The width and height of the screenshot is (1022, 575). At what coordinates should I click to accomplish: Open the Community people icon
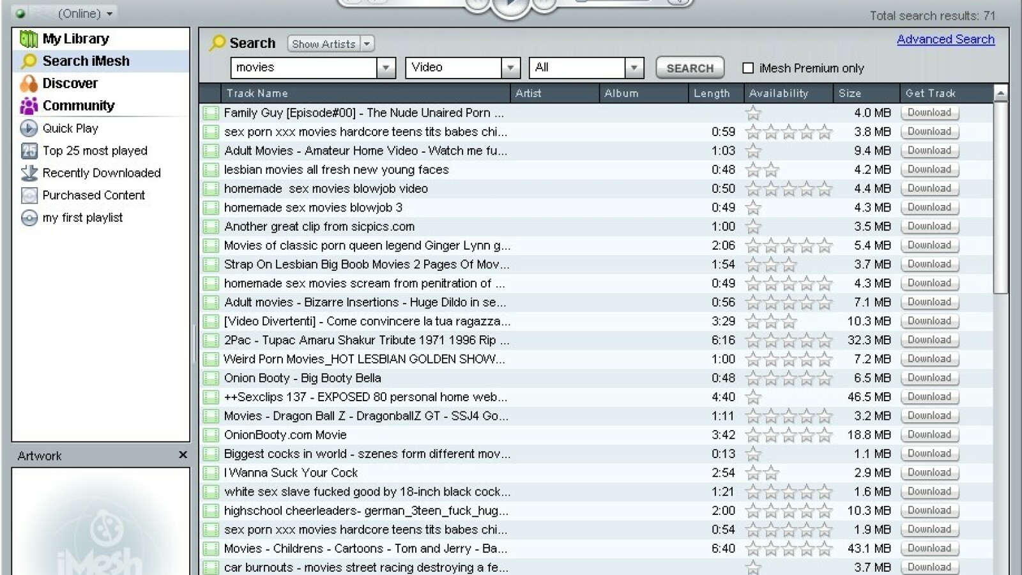pos(29,106)
